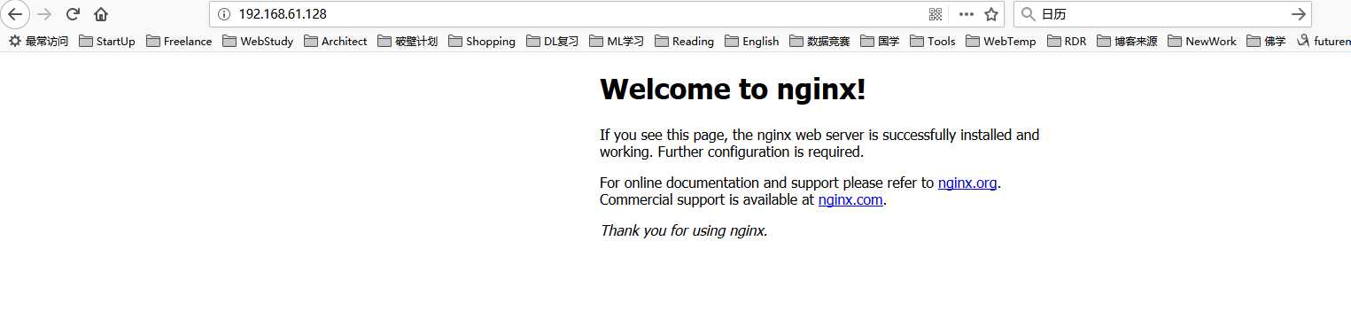Open the StartUp bookmark folder
1351x335 pixels.
(107, 41)
